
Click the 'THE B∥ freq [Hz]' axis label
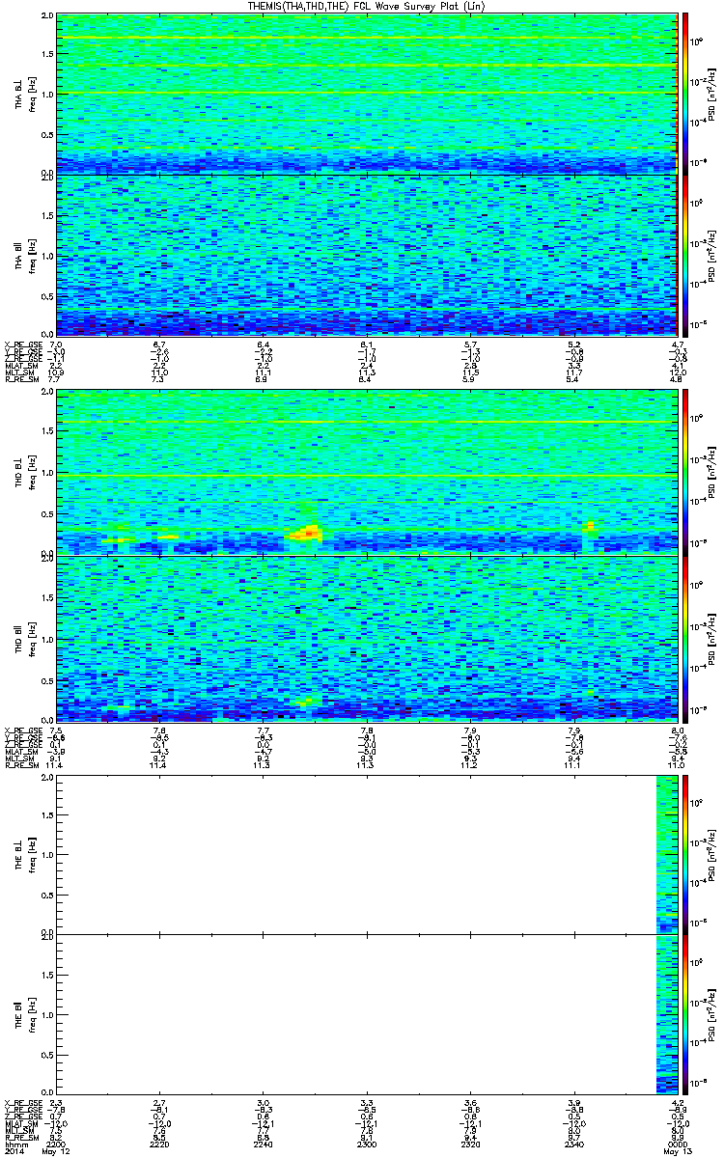coord(24,1013)
